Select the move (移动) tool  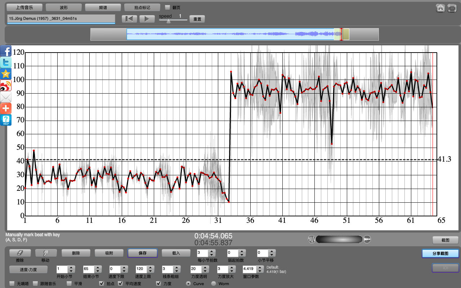[46, 253]
